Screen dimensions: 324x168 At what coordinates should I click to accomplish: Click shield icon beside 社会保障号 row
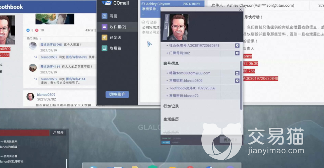pos(237,46)
